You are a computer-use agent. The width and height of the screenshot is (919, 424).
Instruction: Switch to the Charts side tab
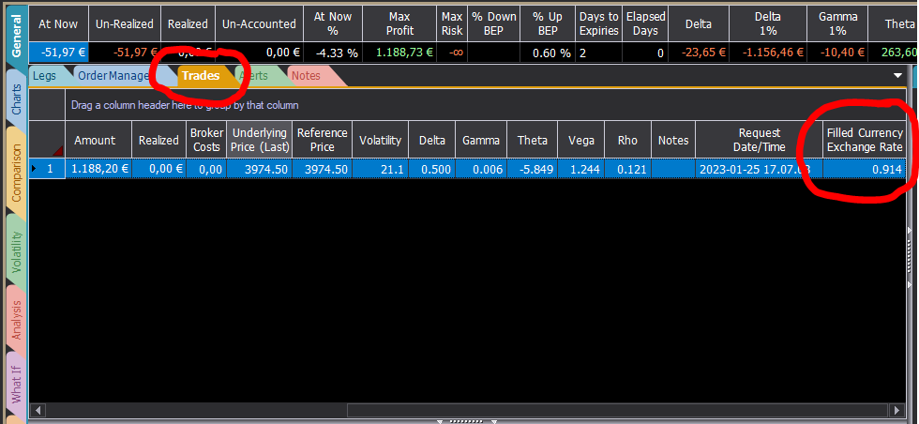(17, 100)
